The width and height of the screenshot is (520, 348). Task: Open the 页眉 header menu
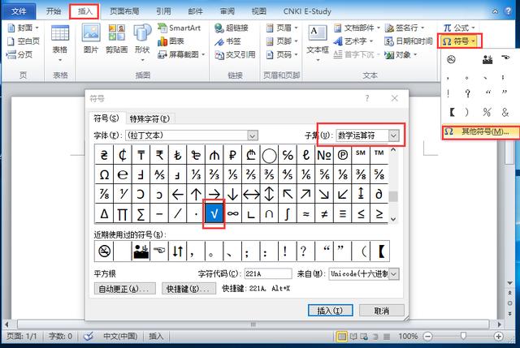pyautogui.click(x=282, y=28)
